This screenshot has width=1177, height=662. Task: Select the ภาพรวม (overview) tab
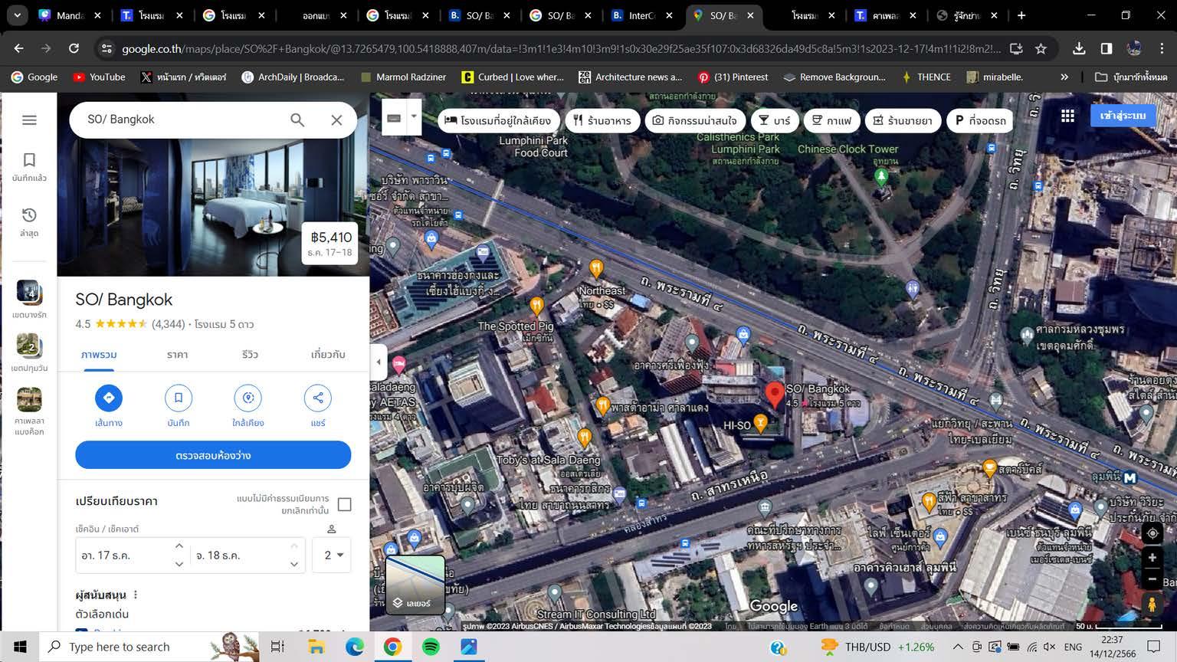pos(99,355)
